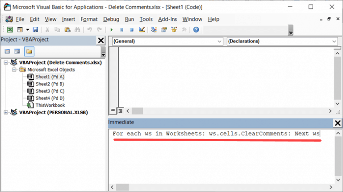
Task: Click the View Microsoft Excel toolbar icon
Action: point(10,30)
